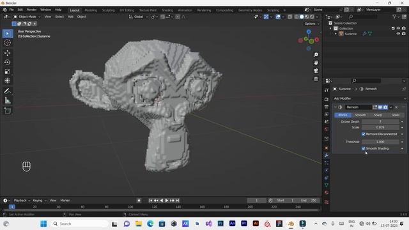Open the Output properties tab
409x230 pixels.
(327, 107)
